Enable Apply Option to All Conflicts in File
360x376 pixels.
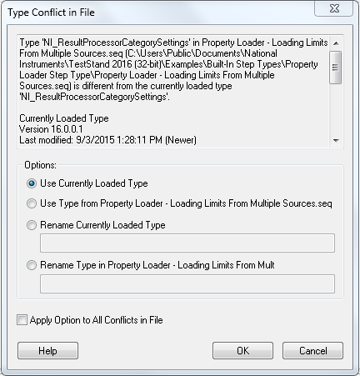[x=22, y=320]
